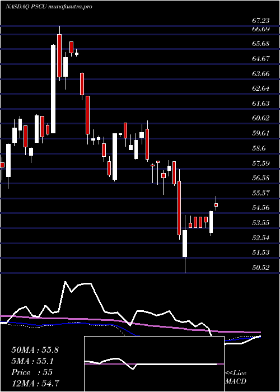Click the 59.61 price axis label
This screenshot has width=280, height=392.
260,133
